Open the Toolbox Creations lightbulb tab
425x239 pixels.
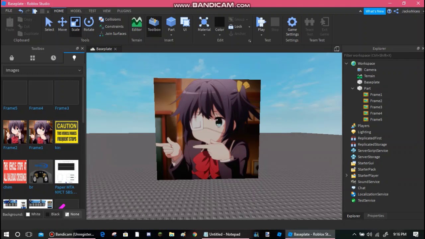pyautogui.click(x=74, y=58)
